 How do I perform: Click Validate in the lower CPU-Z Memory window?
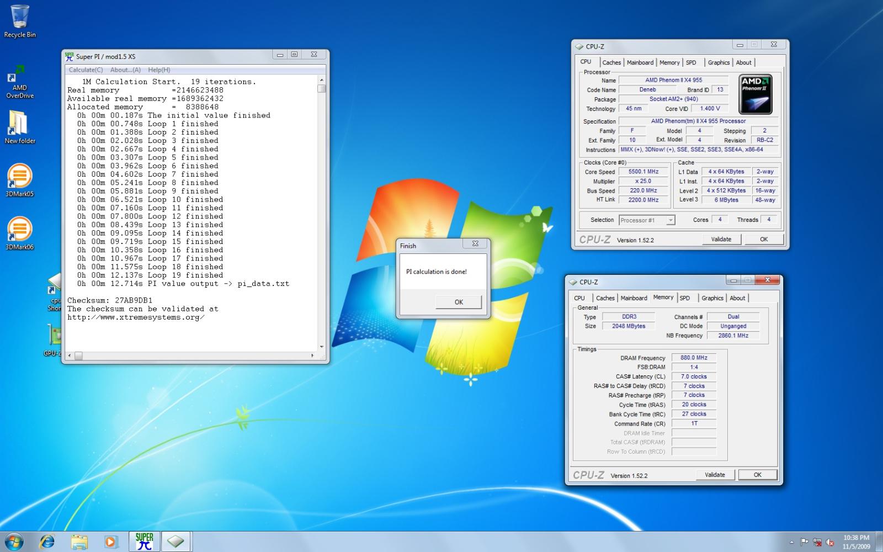715,475
